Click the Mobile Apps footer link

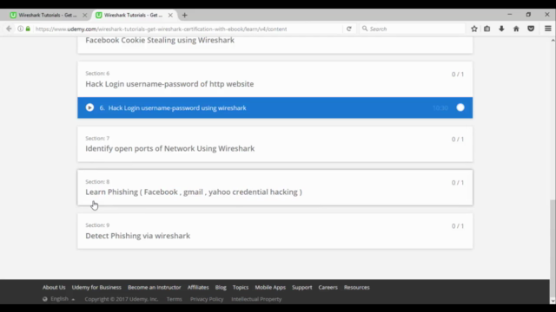pyautogui.click(x=270, y=287)
